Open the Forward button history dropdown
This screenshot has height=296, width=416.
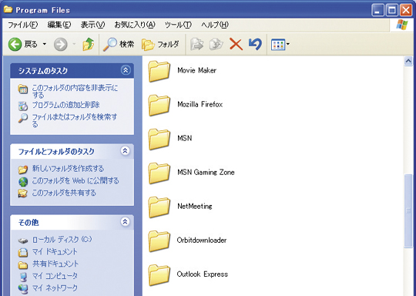(x=74, y=44)
